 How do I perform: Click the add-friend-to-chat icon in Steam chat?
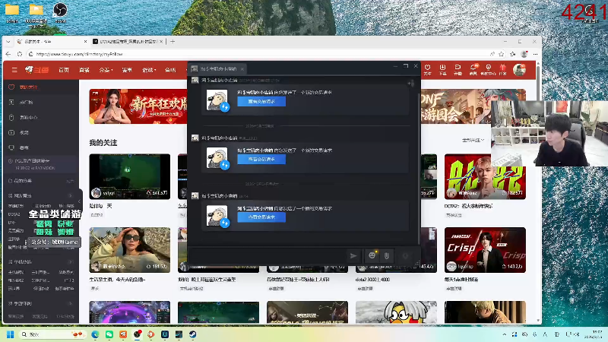click(x=411, y=83)
